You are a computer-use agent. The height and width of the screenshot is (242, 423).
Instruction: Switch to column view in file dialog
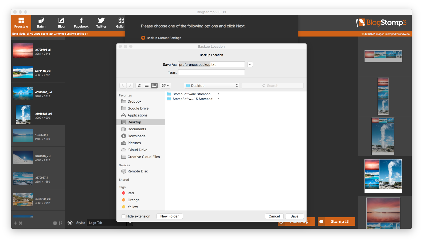point(154,86)
